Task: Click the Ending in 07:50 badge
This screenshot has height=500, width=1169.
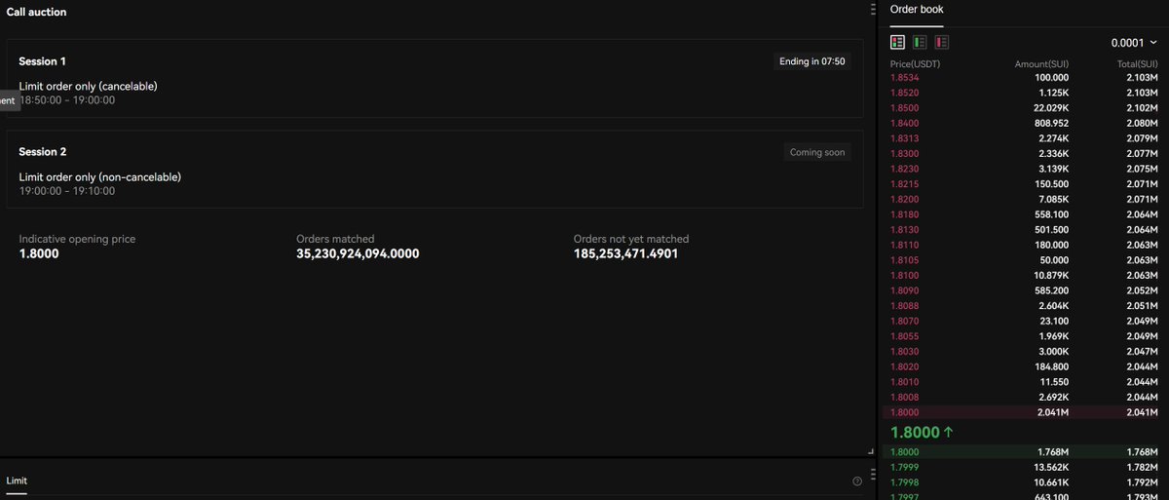Action: [812, 61]
